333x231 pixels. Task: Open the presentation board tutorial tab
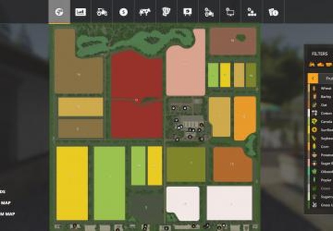(x=188, y=12)
